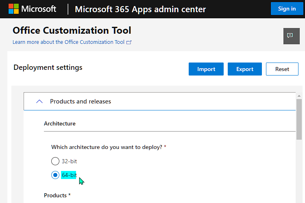Image resolution: width=305 pixels, height=203 pixels.
Task: Click the vertical scrollbar thumb
Action: (299, 119)
